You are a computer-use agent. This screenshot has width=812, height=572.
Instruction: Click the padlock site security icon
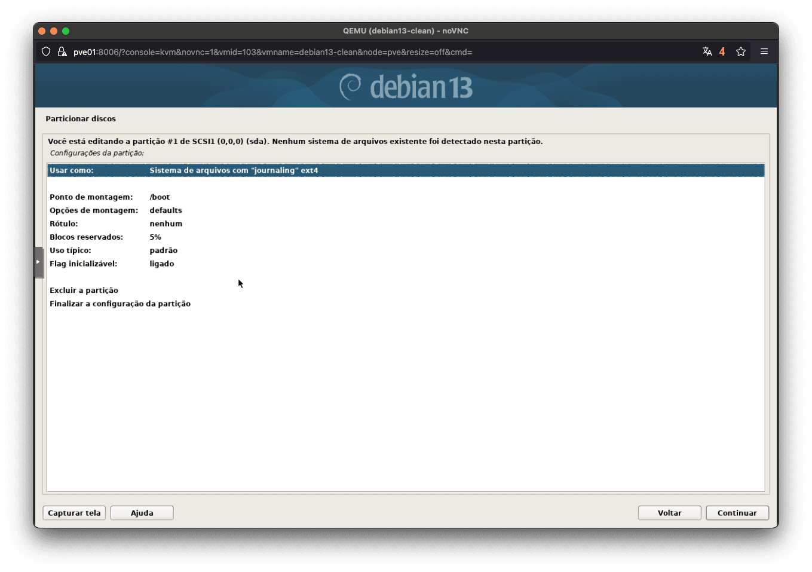[x=62, y=52]
